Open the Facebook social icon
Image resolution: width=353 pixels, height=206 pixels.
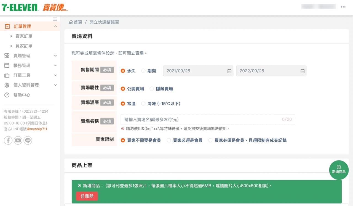click(x=8, y=140)
